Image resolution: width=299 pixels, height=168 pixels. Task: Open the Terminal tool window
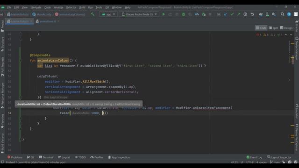pos(46,157)
